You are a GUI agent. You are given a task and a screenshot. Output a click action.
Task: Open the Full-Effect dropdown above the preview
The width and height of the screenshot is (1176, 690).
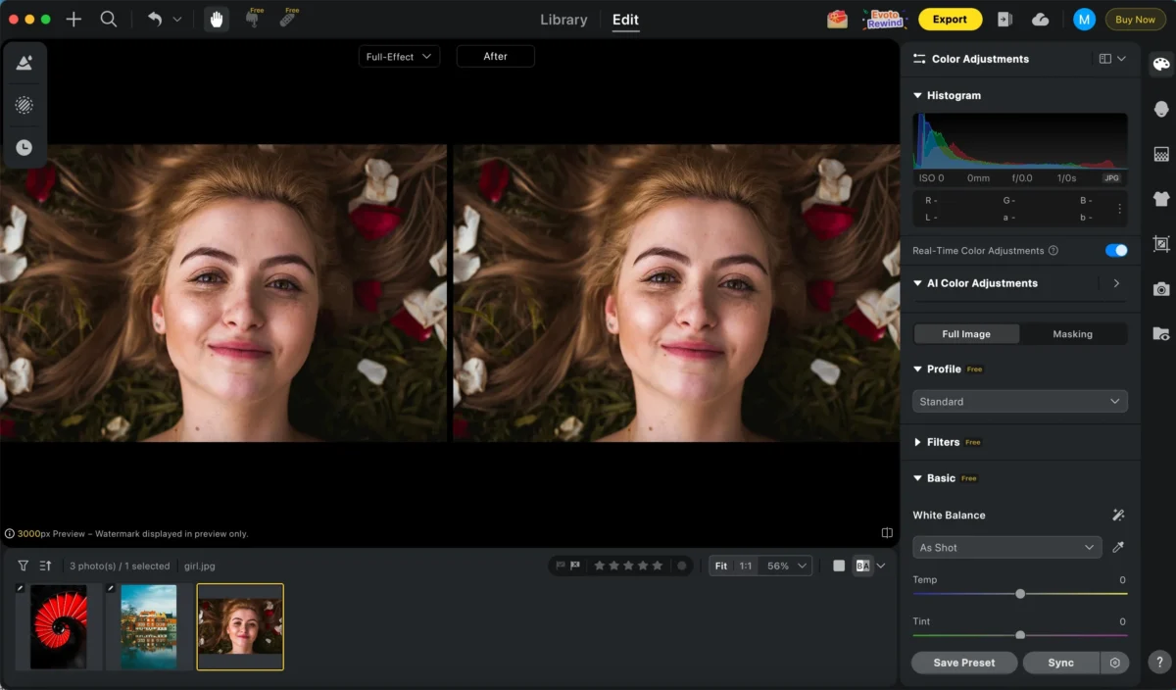[399, 56]
